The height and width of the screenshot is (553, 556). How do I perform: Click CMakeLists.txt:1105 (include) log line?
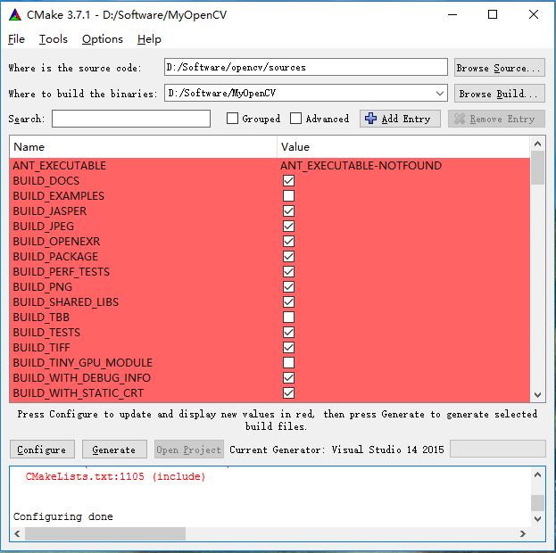tap(115, 476)
